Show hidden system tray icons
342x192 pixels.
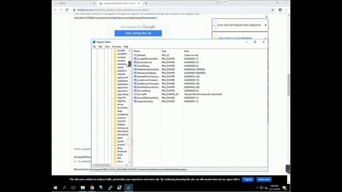point(257,188)
